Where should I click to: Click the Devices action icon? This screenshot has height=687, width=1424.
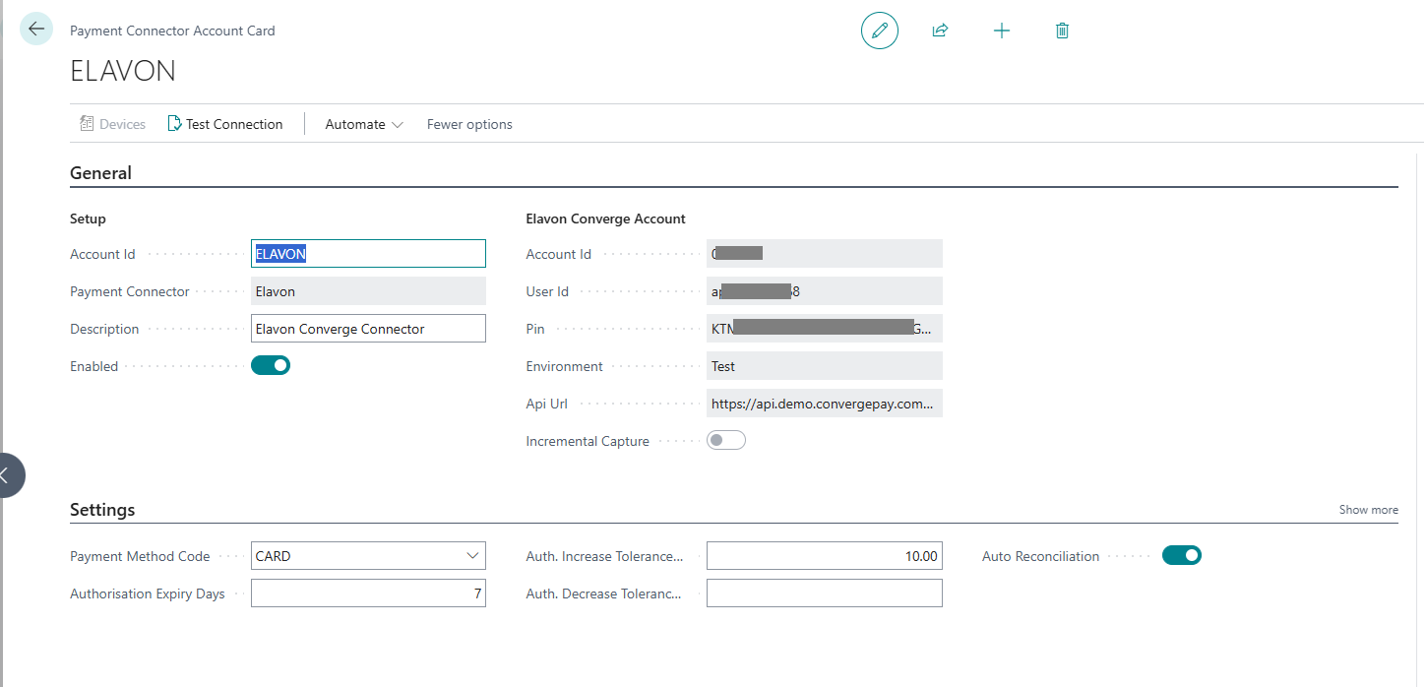tap(87, 124)
